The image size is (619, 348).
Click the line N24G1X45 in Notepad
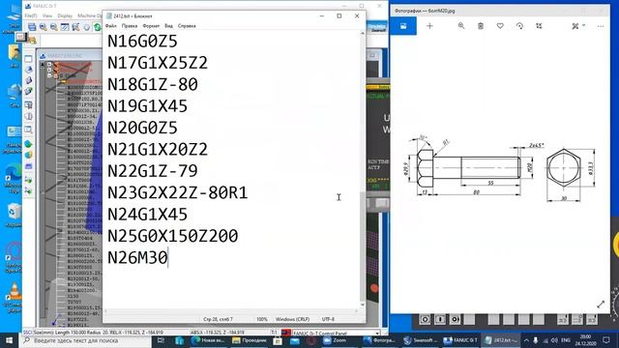click(147, 215)
